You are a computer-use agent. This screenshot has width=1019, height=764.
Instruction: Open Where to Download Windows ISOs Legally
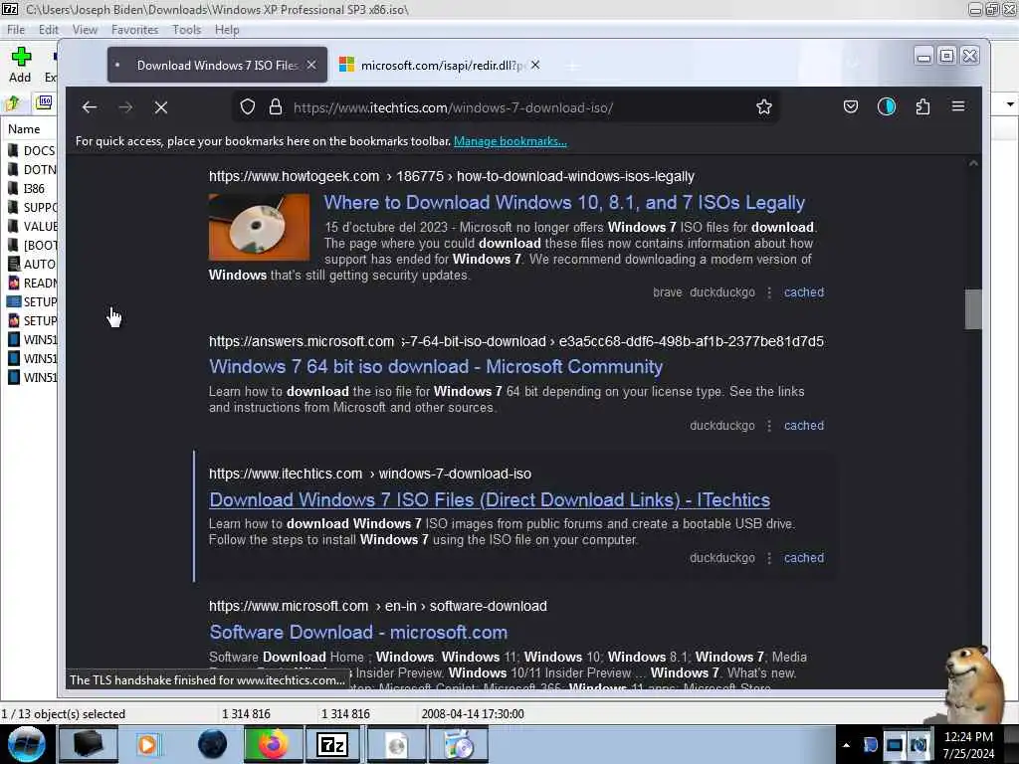564,203
